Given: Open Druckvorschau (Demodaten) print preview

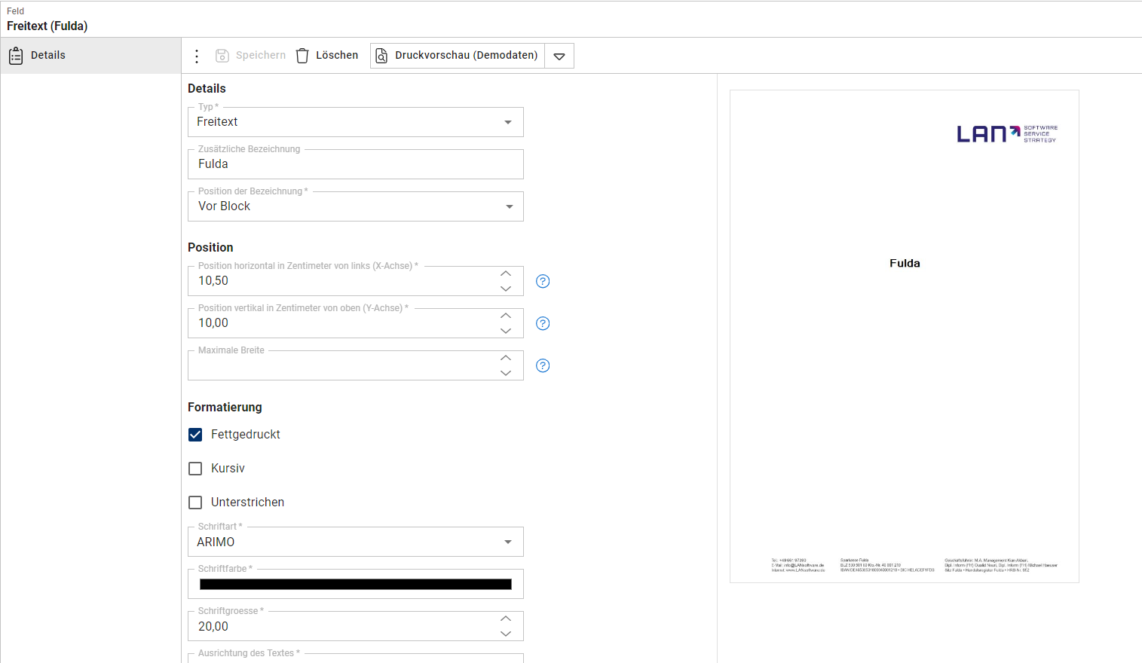Looking at the screenshot, I should [x=458, y=56].
